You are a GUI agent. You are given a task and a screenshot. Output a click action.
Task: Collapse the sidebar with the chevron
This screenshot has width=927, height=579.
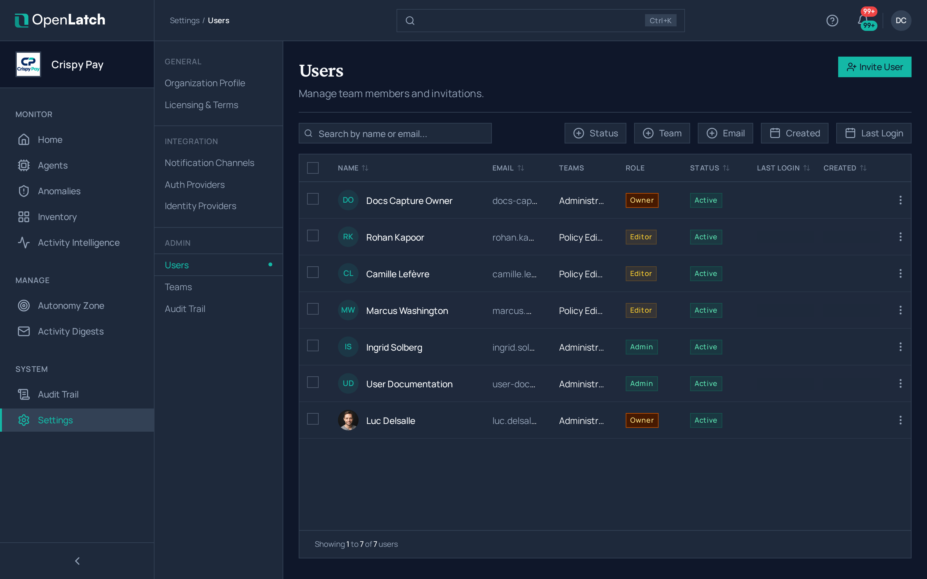click(x=77, y=561)
